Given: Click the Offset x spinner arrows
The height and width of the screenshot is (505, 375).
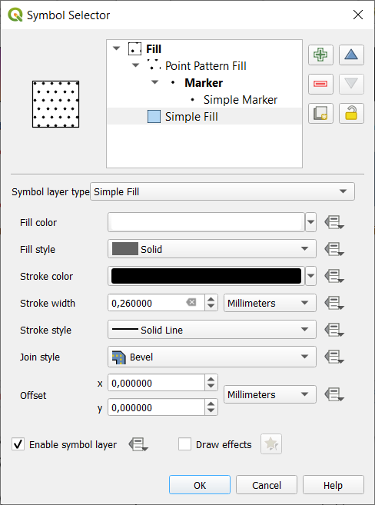Looking at the screenshot, I should (x=211, y=383).
